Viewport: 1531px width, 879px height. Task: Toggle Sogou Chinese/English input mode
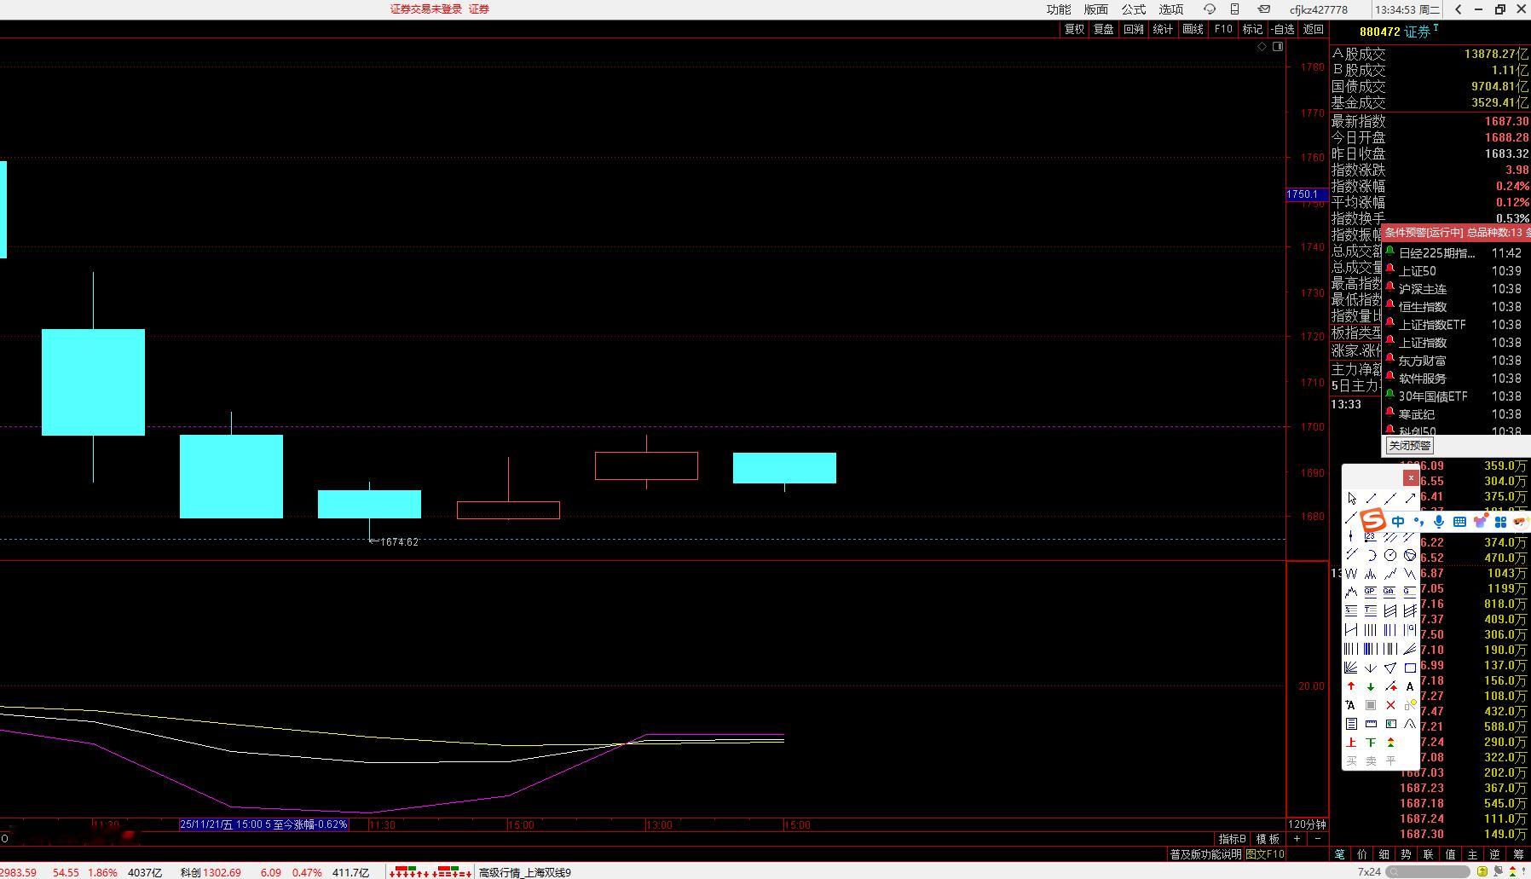click(x=1398, y=522)
